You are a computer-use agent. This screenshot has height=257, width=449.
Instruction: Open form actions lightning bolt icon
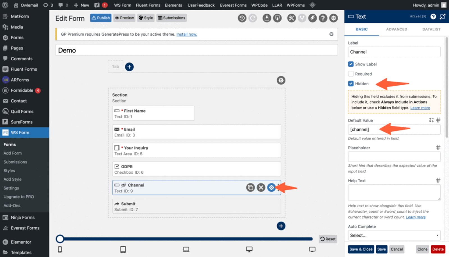312,18
